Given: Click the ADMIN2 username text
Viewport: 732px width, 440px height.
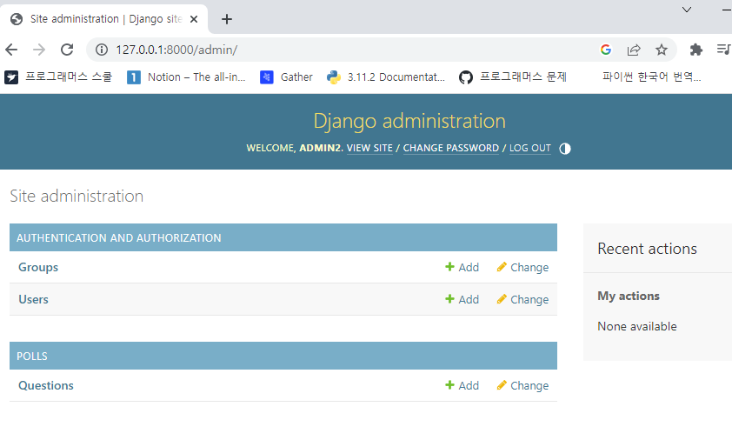Looking at the screenshot, I should [x=321, y=148].
